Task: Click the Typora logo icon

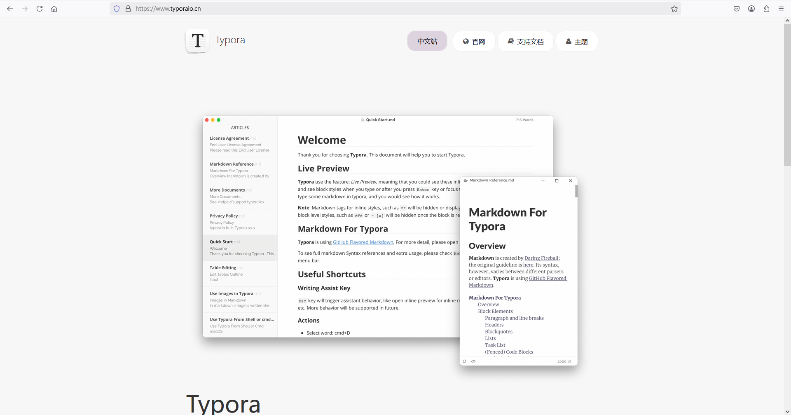Action: coord(197,41)
